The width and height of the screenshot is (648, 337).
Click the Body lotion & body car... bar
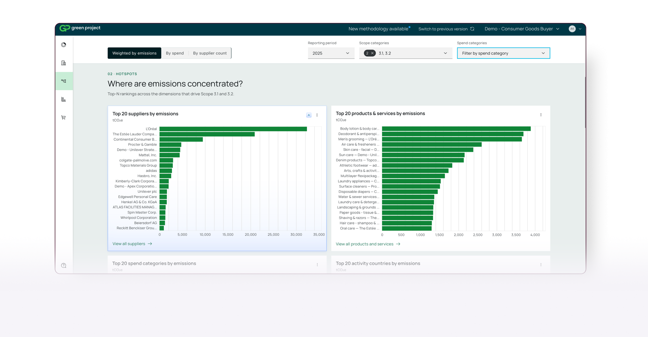click(x=456, y=129)
